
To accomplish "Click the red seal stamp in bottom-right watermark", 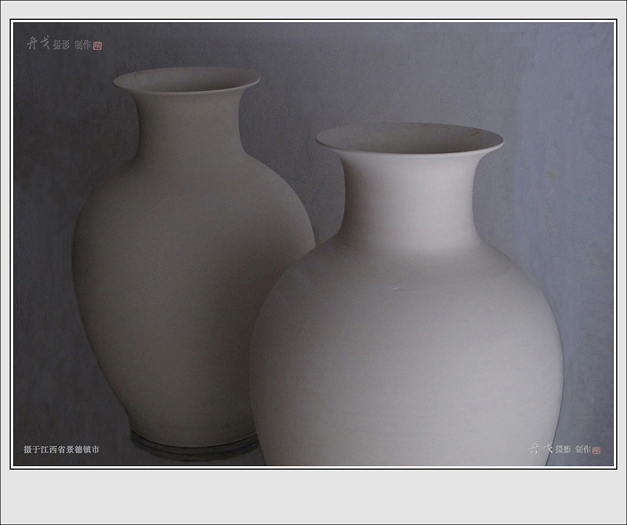I will click(596, 450).
